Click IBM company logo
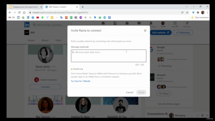The image size is (215, 121). (27, 33)
